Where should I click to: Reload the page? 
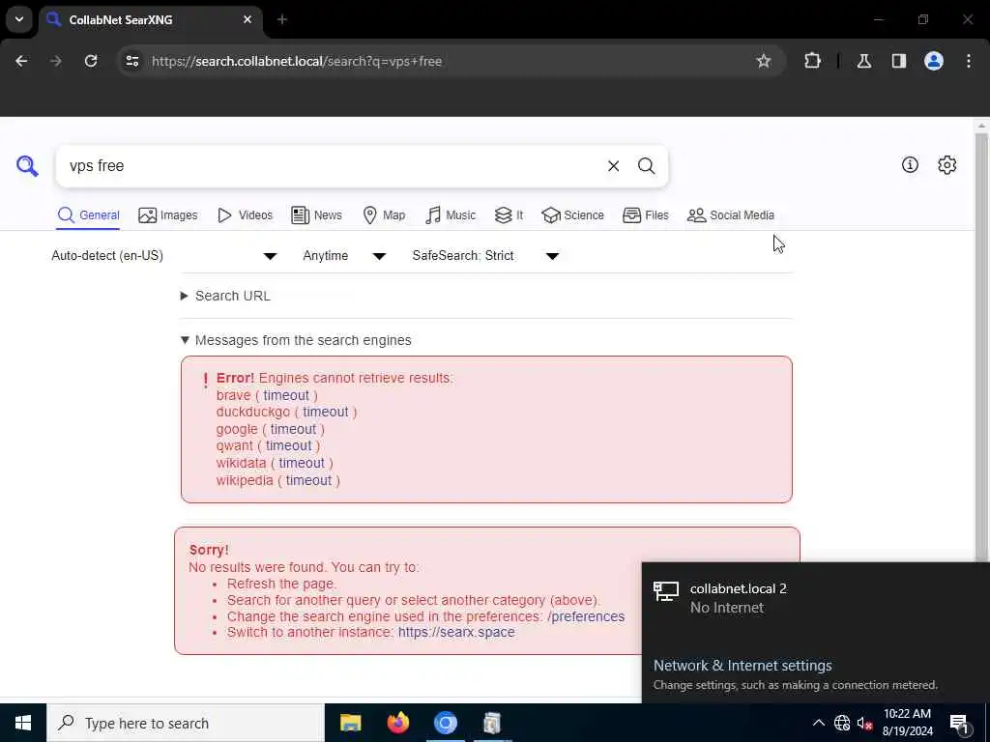(91, 61)
